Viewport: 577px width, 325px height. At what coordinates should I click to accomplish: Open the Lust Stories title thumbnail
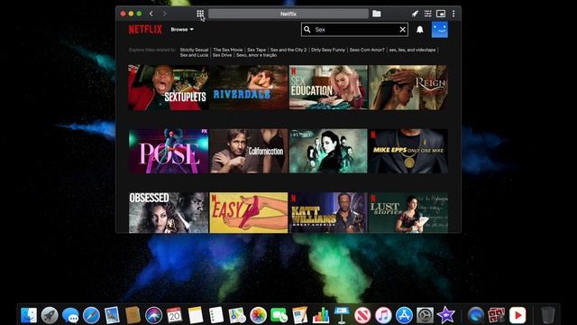point(408,213)
